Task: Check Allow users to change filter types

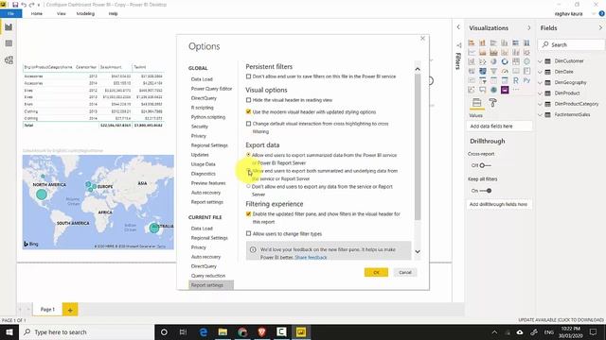Action: (x=248, y=233)
